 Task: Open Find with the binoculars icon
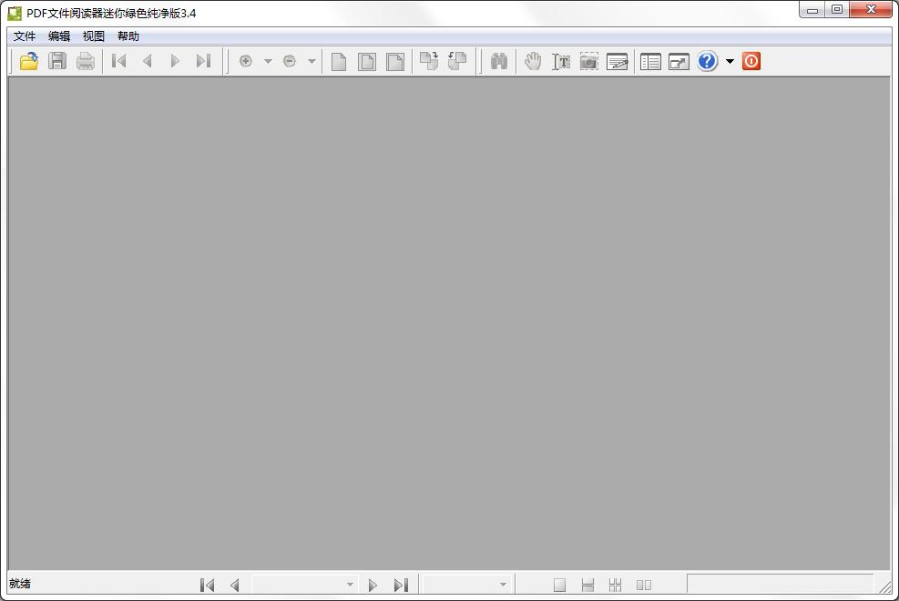point(499,61)
